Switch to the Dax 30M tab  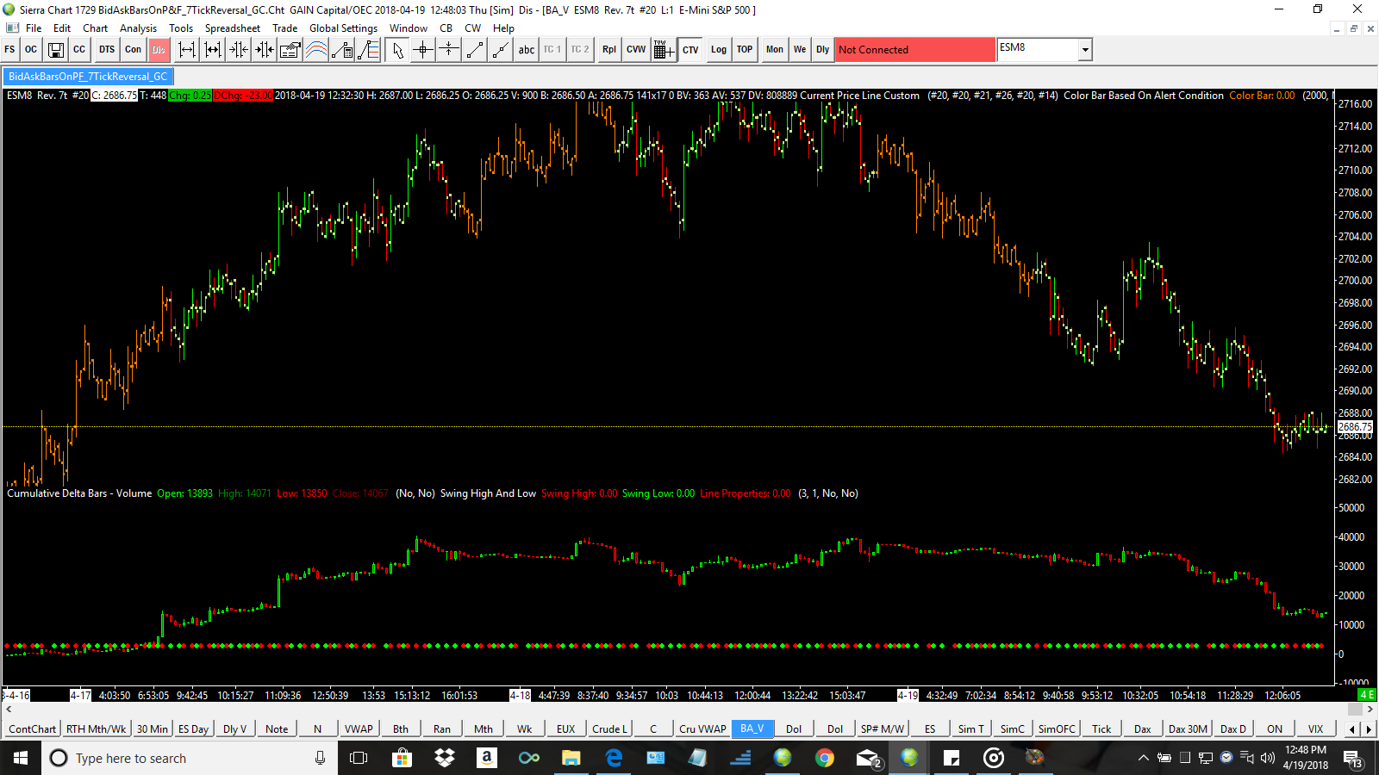coord(1188,728)
